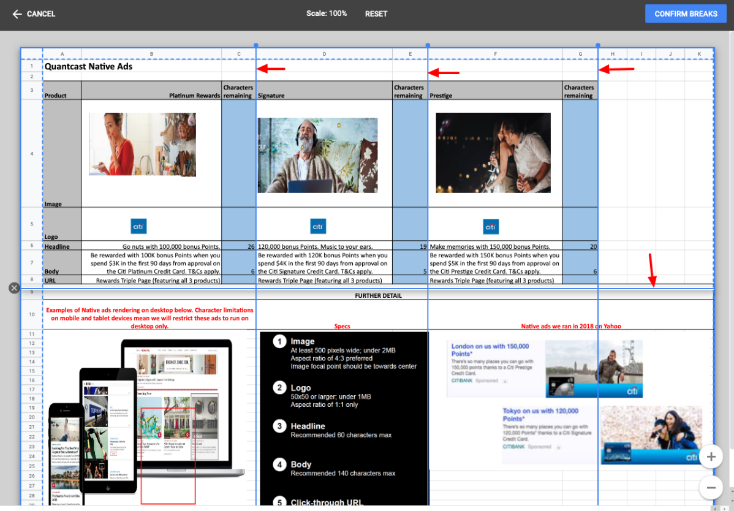The image size is (734, 511).
Task: Click the CANCEL back arrow icon
Action: pyautogui.click(x=17, y=14)
